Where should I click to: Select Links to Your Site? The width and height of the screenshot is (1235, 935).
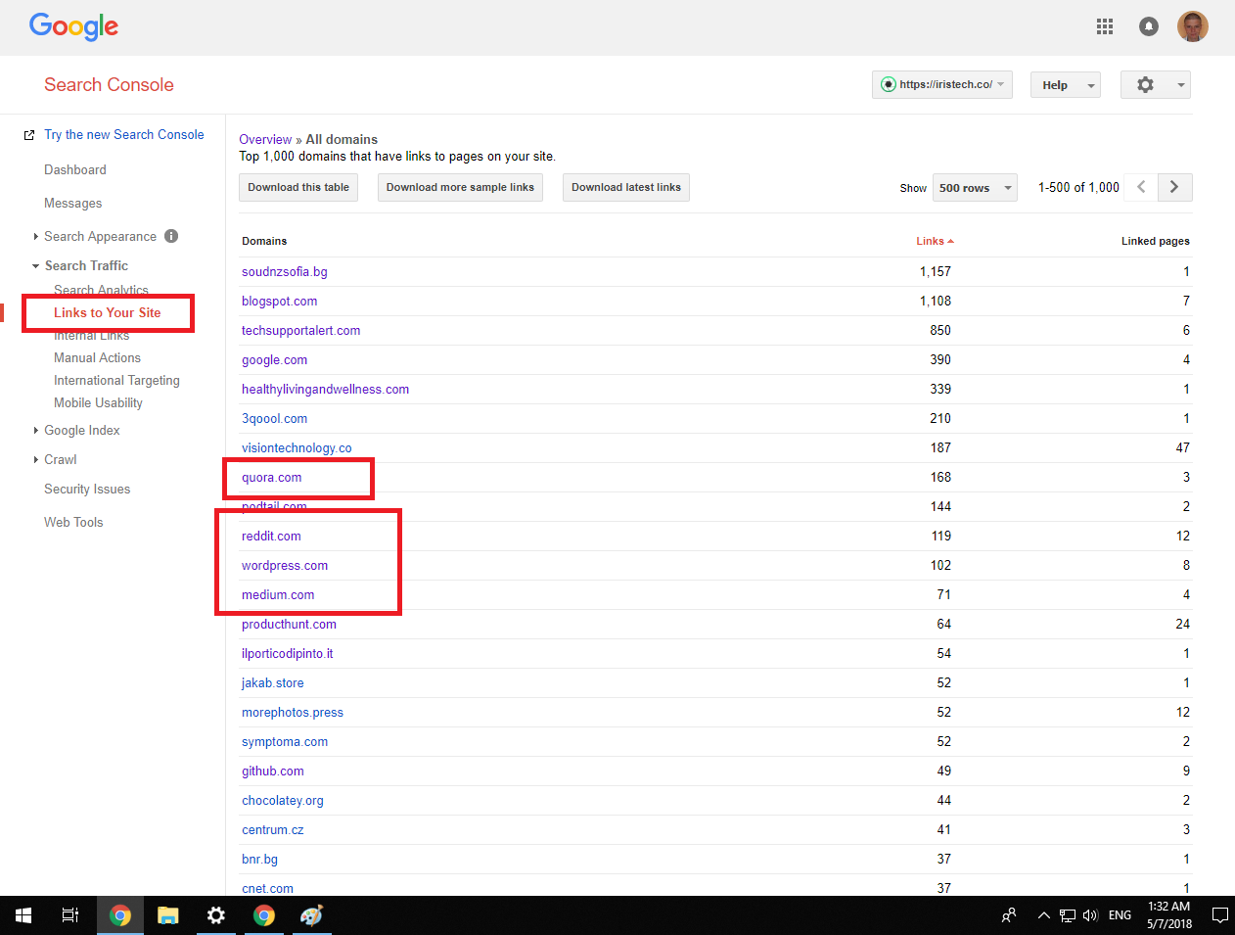click(x=108, y=312)
